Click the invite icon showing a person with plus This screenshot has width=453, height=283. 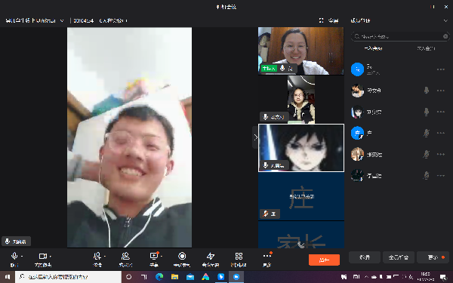click(x=97, y=256)
